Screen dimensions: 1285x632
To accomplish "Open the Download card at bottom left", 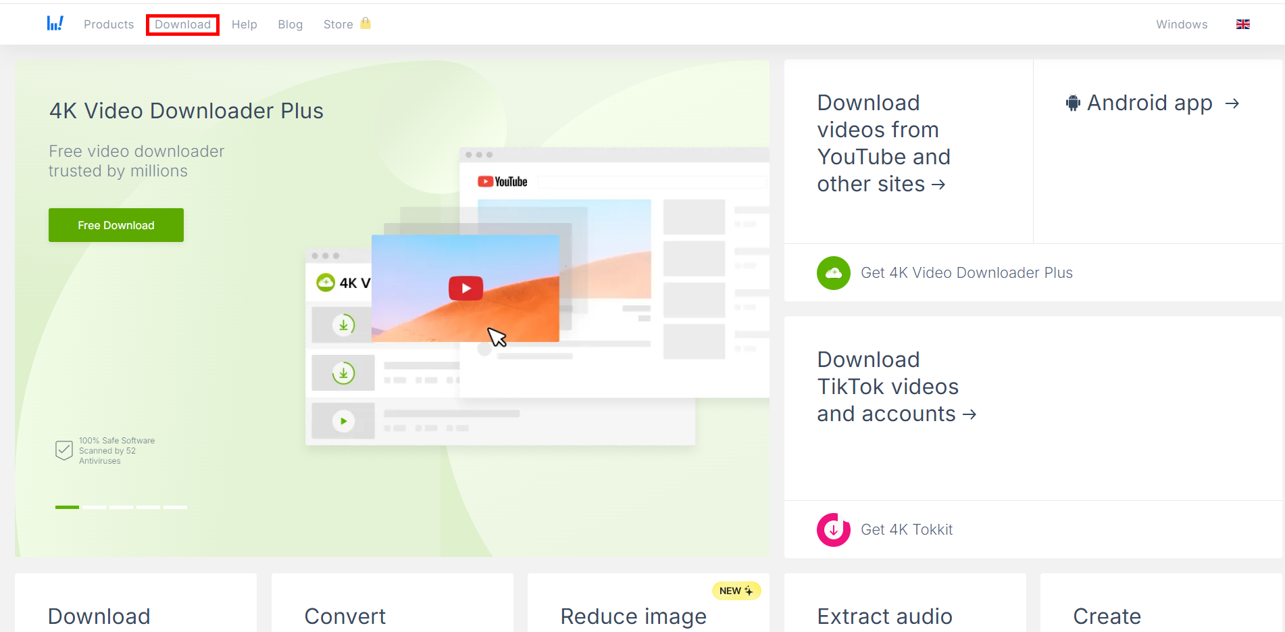I will coord(136,603).
